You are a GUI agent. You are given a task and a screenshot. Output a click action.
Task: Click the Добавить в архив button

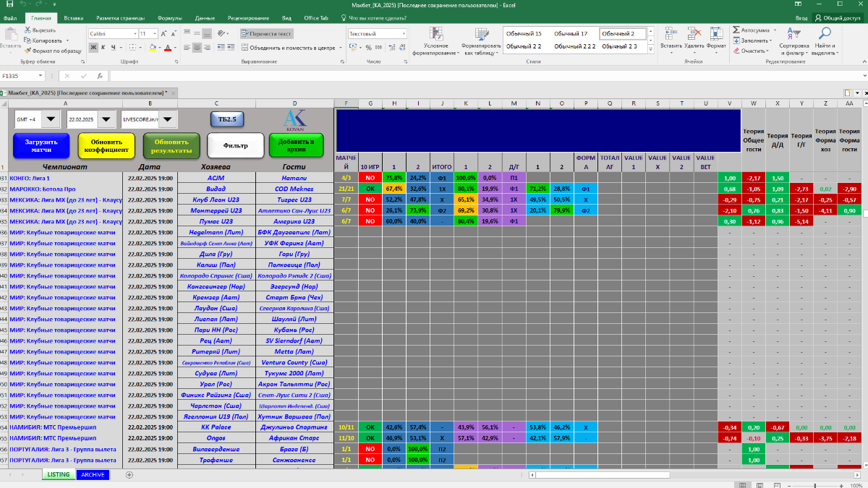point(296,145)
